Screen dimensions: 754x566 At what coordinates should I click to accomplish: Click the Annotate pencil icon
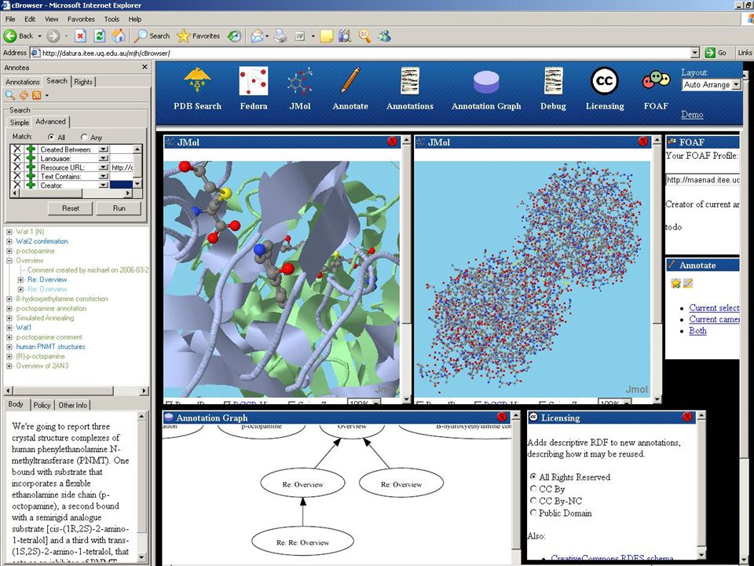click(350, 80)
